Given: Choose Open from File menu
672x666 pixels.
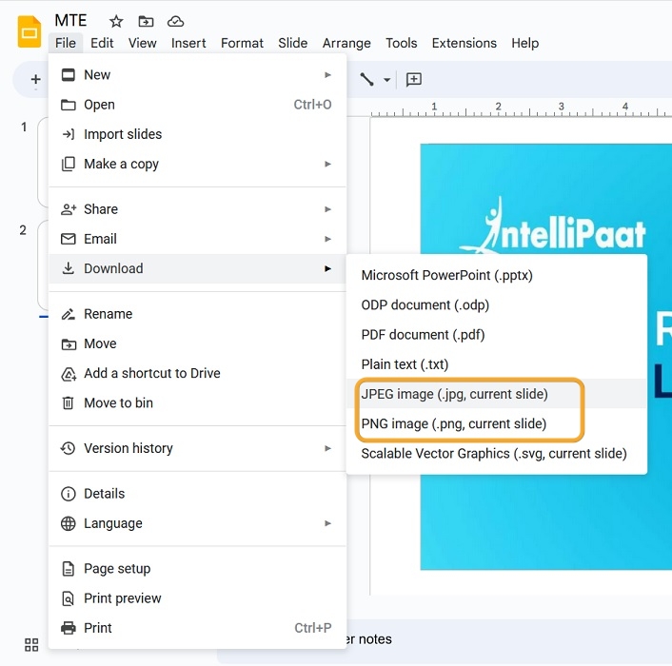Looking at the screenshot, I should click(x=197, y=105).
